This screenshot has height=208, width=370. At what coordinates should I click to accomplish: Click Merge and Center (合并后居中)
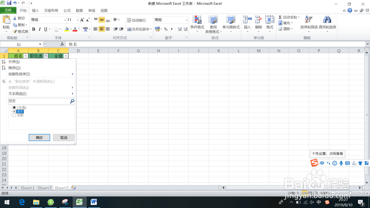pyautogui.click(x=139, y=29)
